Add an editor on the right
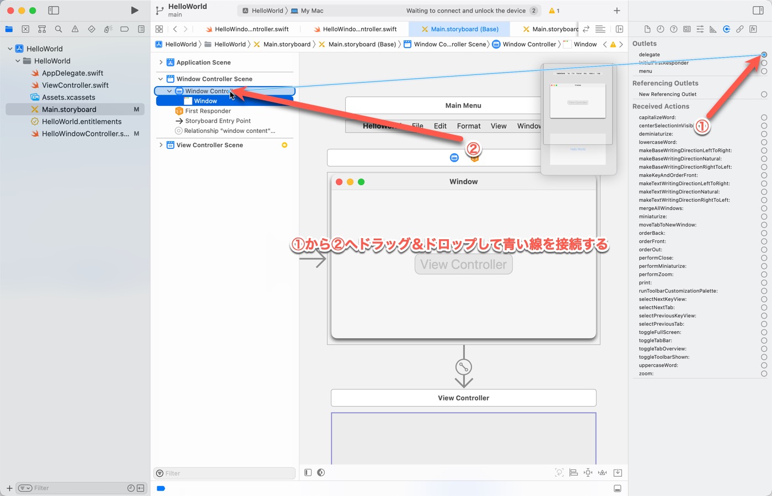The height and width of the screenshot is (496, 772). [619, 29]
